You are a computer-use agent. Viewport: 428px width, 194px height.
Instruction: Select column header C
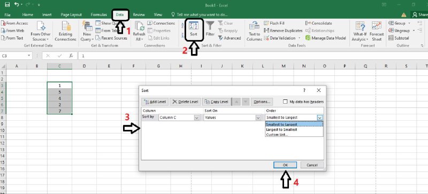pos(59,66)
